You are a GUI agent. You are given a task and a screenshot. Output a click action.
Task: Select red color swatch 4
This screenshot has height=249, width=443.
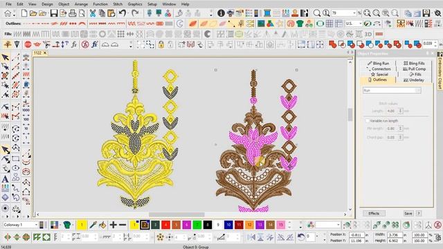point(165,225)
